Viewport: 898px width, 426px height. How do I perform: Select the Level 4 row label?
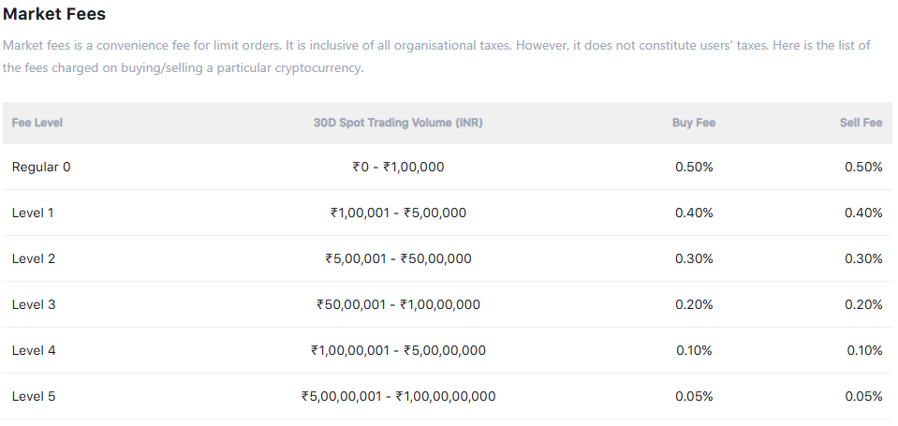tap(34, 350)
